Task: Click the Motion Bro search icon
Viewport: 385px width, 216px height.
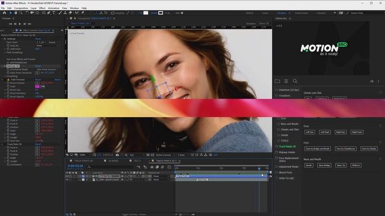Action: 295,81
